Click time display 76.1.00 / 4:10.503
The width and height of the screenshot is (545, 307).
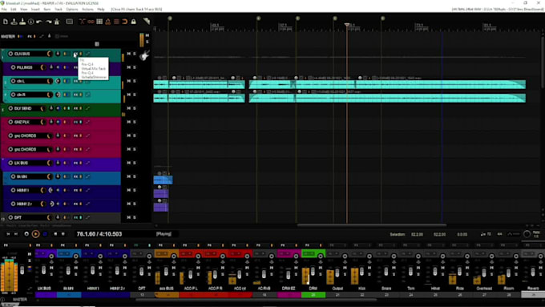[99, 234]
